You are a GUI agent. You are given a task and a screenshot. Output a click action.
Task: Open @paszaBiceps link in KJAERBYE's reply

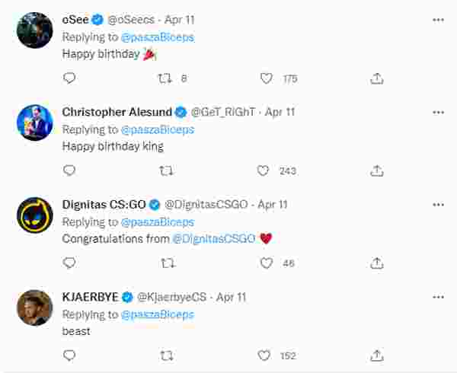pyautogui.click(x=157, y=314)
